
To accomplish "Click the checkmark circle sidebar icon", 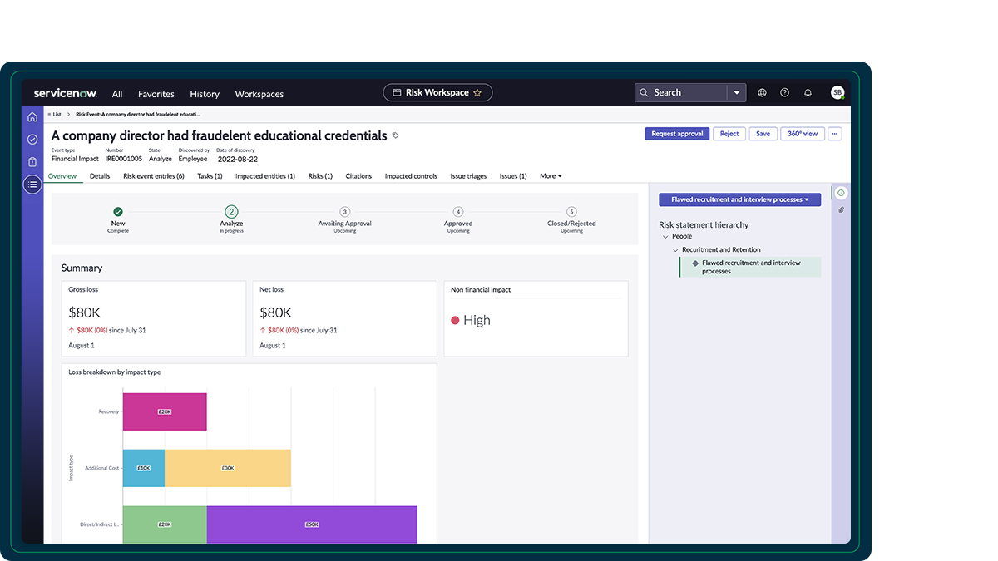I will (x=32, y=140).
